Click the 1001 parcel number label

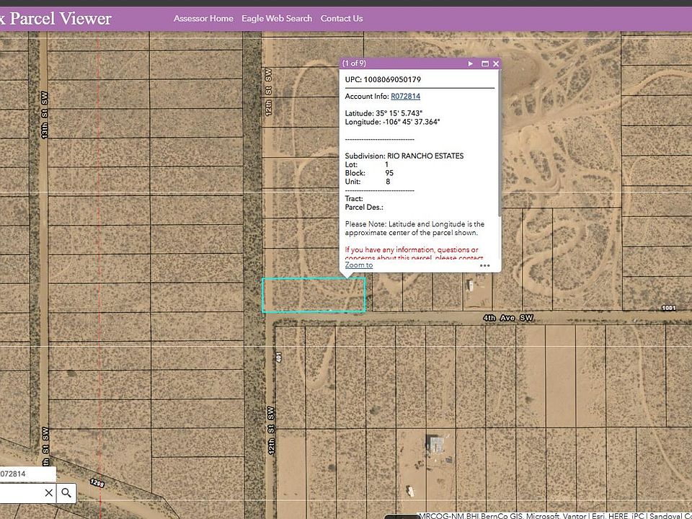pyautogui.click(x=669, y=308)
